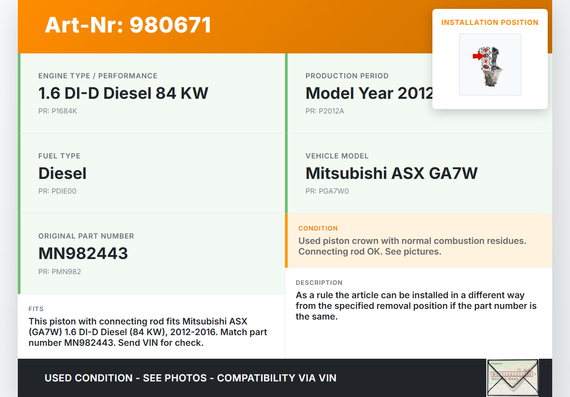Image resolution: width=570 pixels, height=397 pixels.
Task: Click the PR code P1684K
Action: [x=57, y=111]
